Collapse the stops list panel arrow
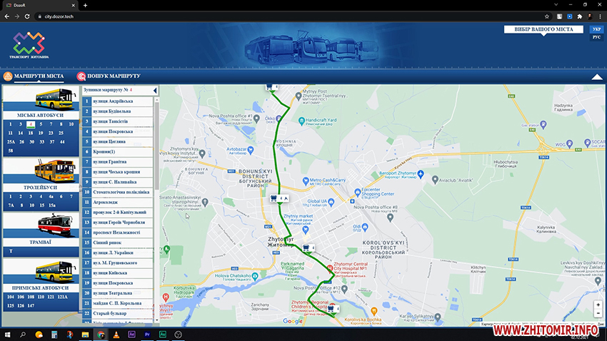The image size is (607, 341). point(155,91)
